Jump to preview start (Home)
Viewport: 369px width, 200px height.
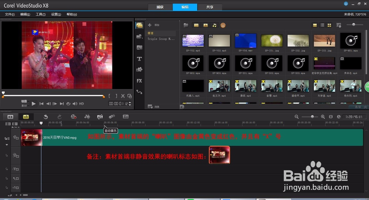coord(41,103)
